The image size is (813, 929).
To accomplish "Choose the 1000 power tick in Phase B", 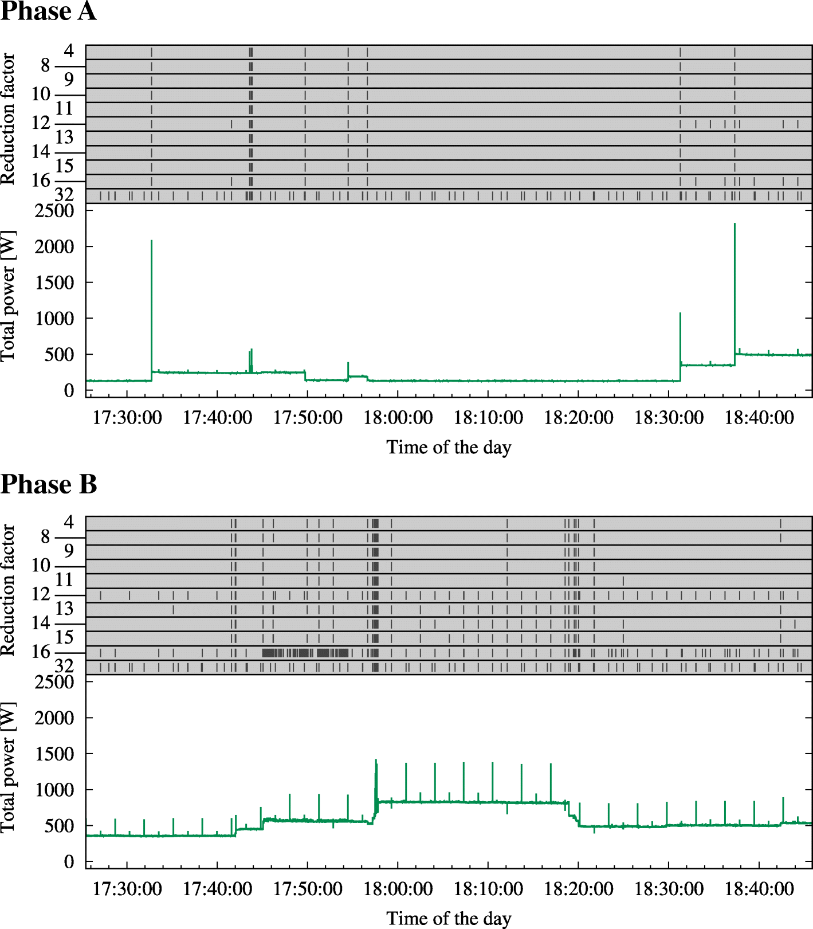I will [54, 790].
